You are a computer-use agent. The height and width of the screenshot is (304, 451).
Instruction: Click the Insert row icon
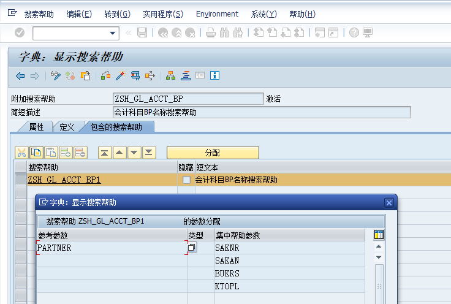(66, 153)
